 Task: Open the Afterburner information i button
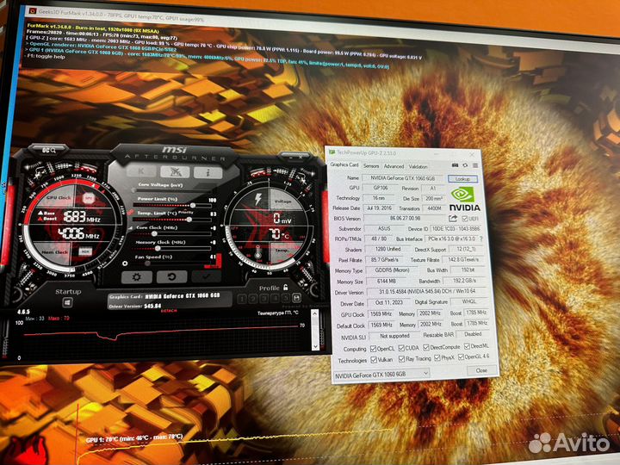tap(208, 172)
